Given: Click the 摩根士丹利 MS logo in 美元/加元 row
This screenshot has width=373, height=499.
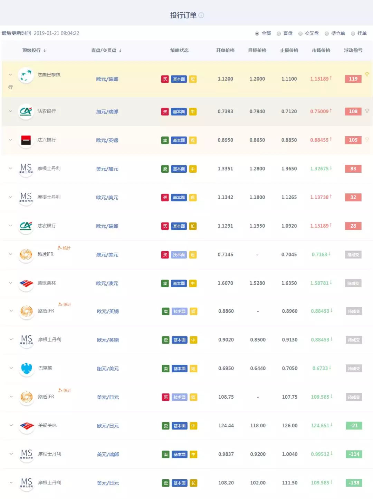Looking at the screenshot, I should coord(26,169).
